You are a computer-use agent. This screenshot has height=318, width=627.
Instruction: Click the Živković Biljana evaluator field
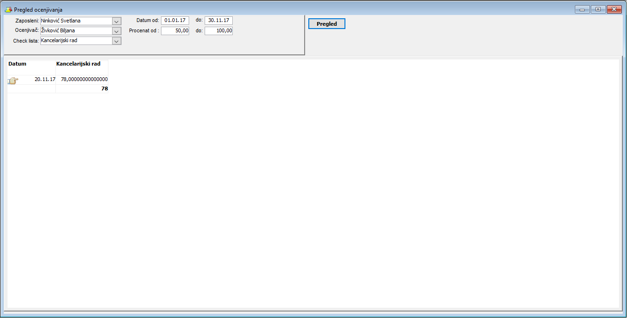[x=76, y=31]
